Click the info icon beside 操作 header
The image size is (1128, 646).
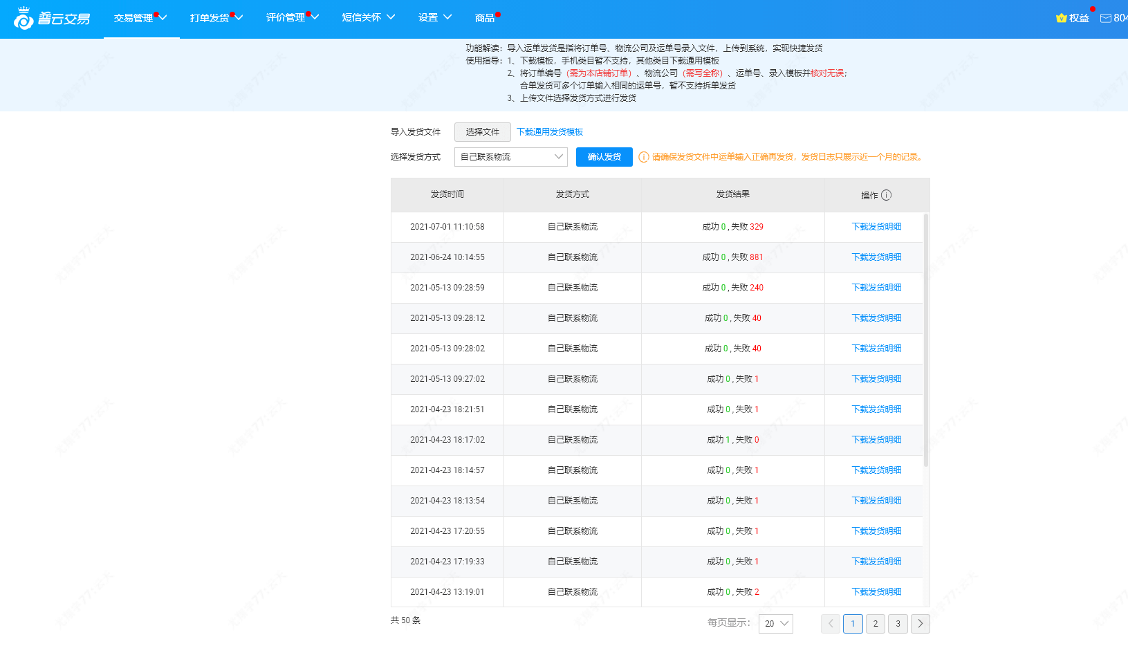(x=887, y=195)
